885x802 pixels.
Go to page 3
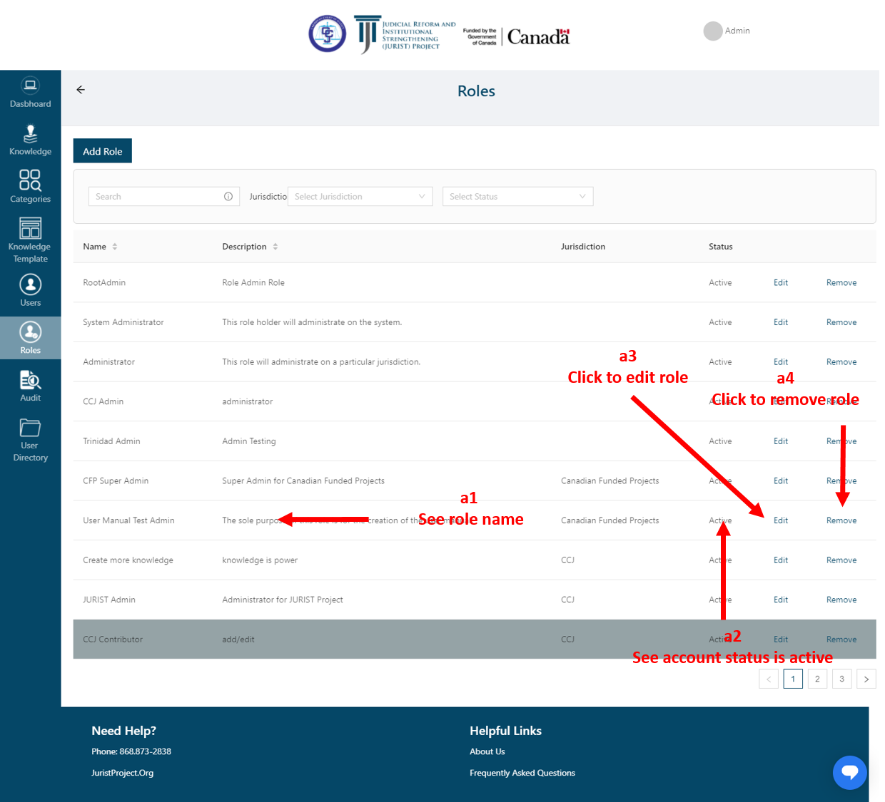[841, 679]
